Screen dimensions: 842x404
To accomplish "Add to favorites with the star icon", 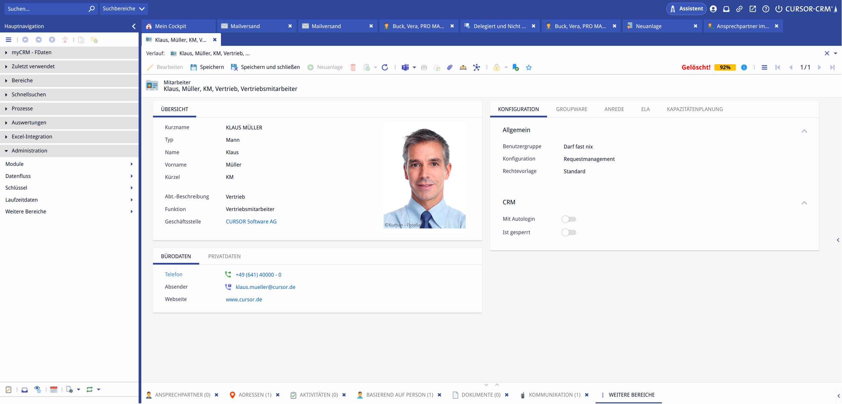I will [x=529, y=68].
